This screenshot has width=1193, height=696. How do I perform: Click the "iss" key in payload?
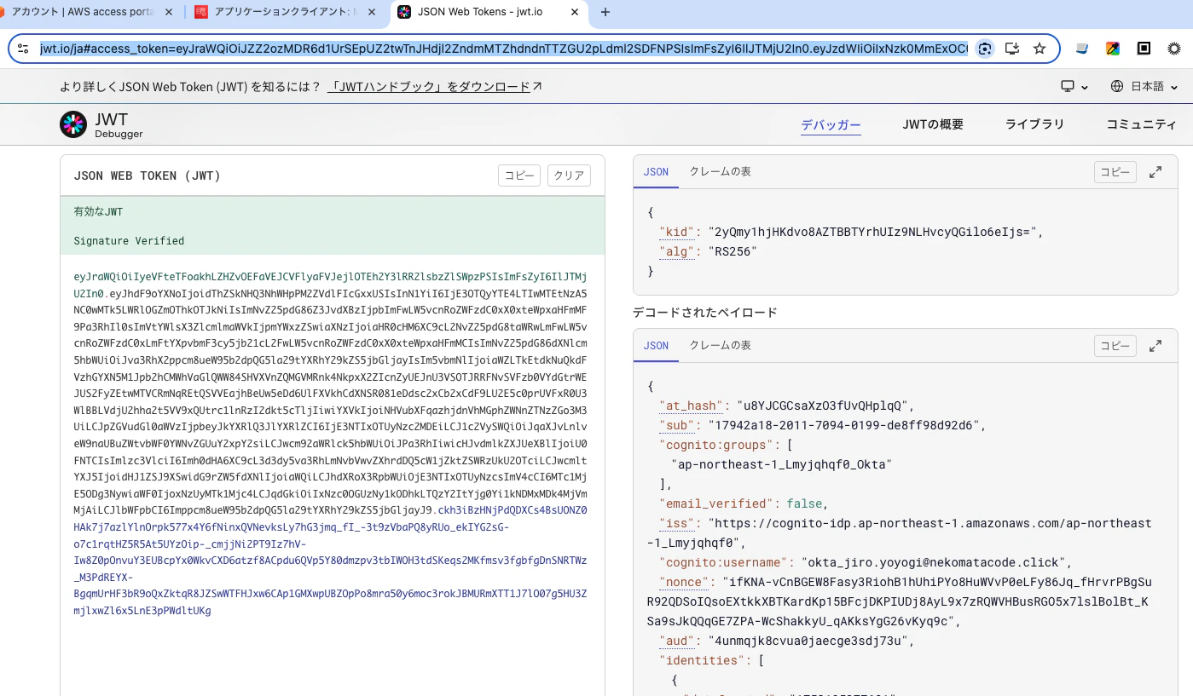tap(677, 523)
